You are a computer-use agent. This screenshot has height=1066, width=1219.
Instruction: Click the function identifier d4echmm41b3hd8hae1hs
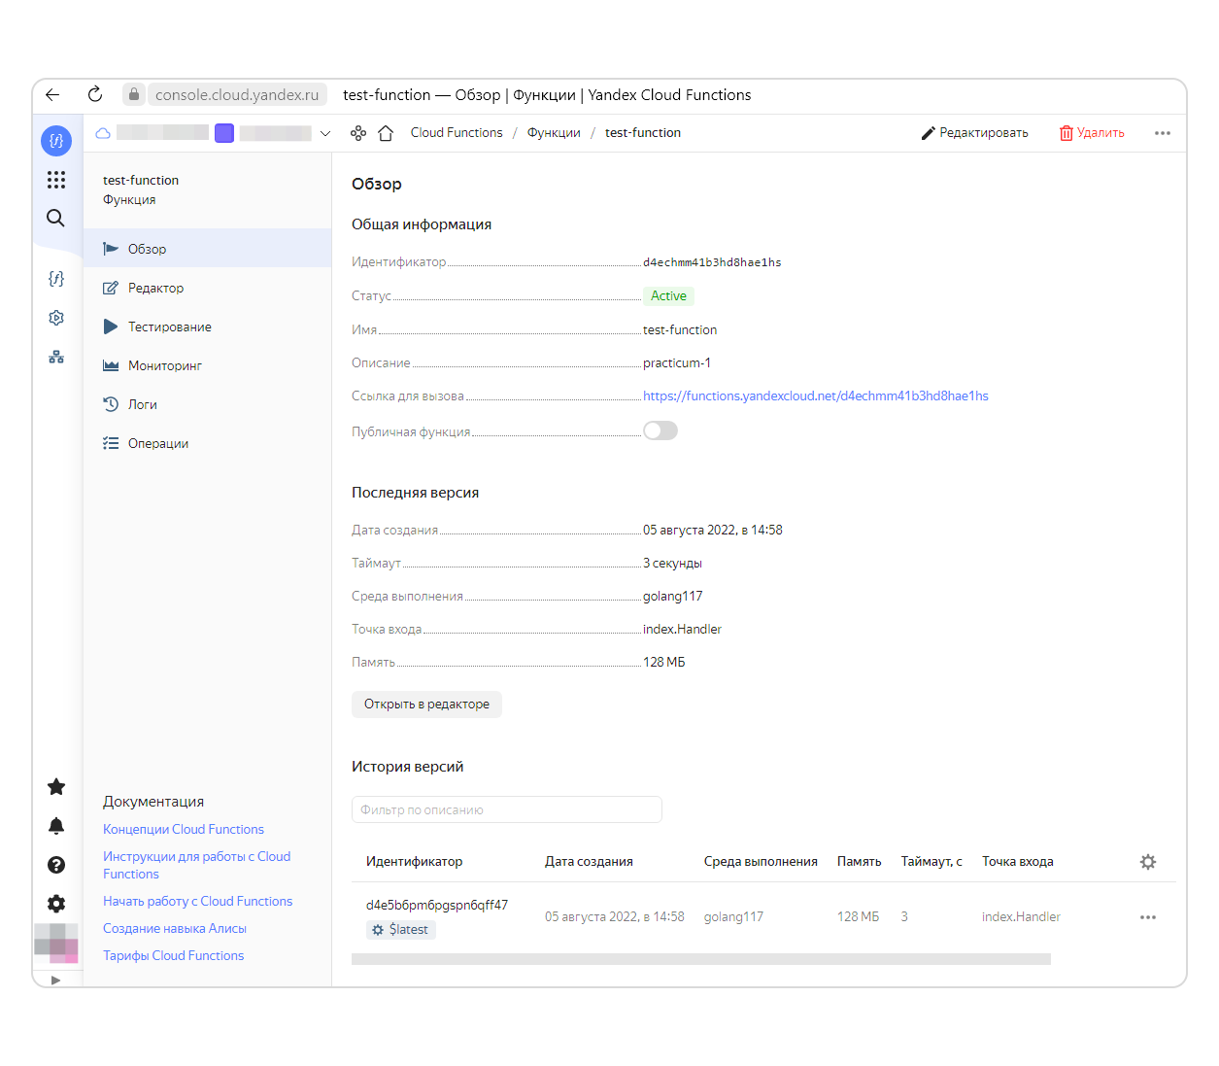(x=712, y=262)
